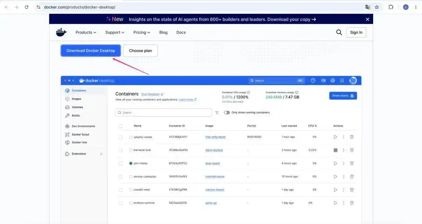Toggle Only show running containers switch
Viewport: 422px width, 224px height.
pyautogui.click(x=227, y=112)
